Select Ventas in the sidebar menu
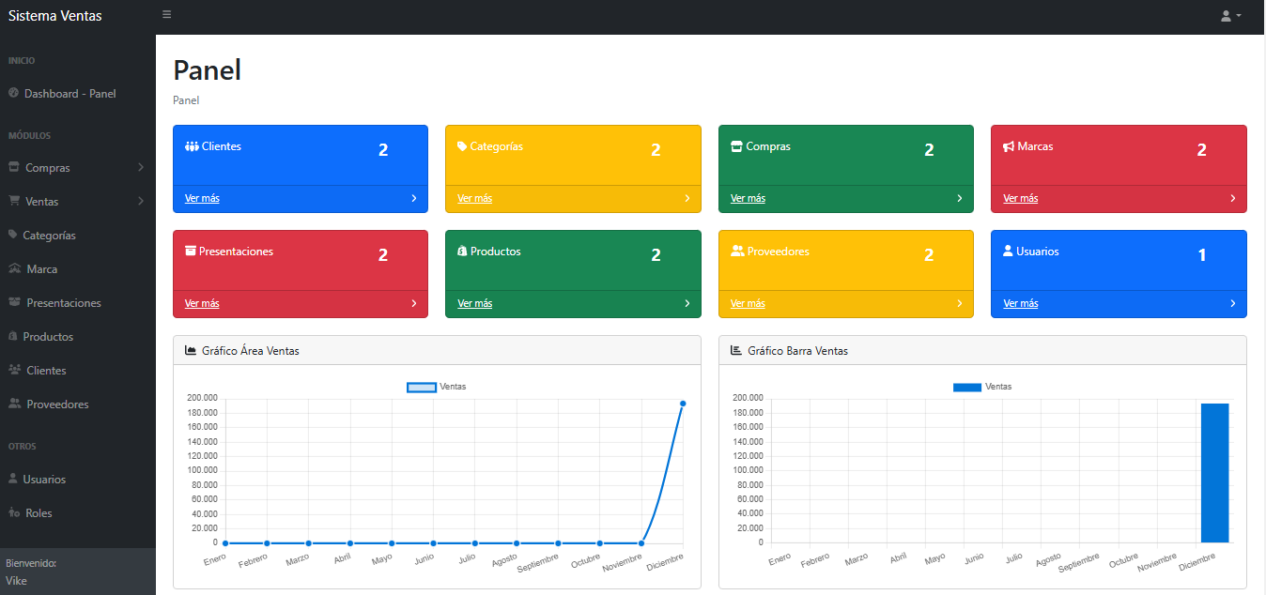 [x=42, y=202]
